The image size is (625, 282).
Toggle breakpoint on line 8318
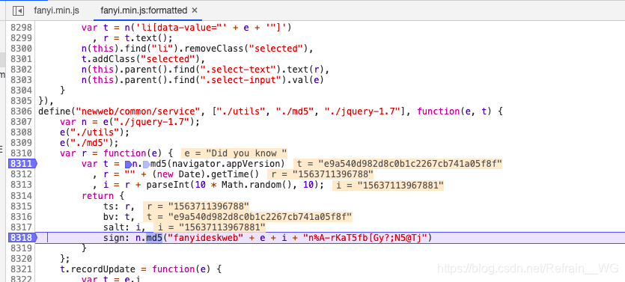click(x=22, y=238)
